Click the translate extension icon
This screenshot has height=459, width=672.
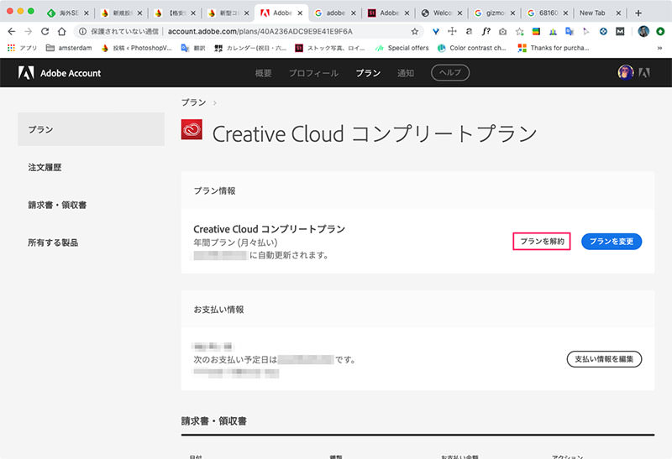pyautogui.click(x=570, y=31)
